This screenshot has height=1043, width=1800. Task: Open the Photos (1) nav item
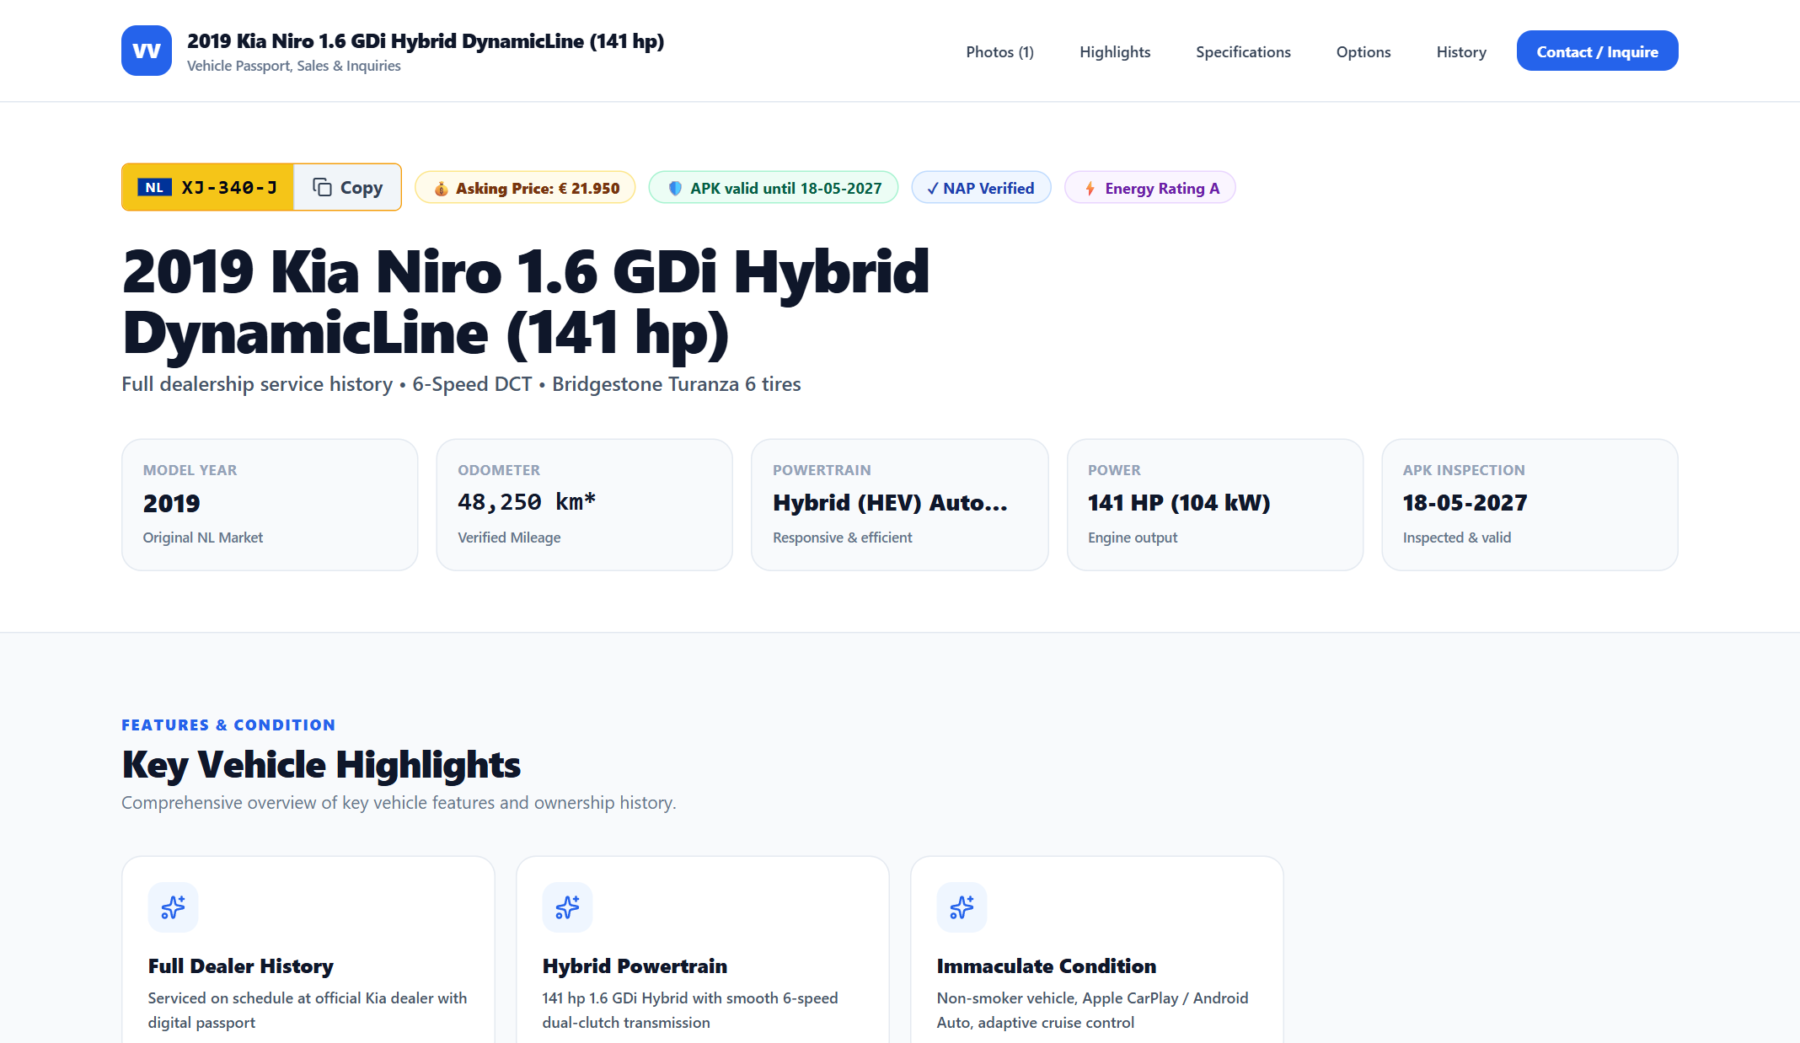[999, 51]
